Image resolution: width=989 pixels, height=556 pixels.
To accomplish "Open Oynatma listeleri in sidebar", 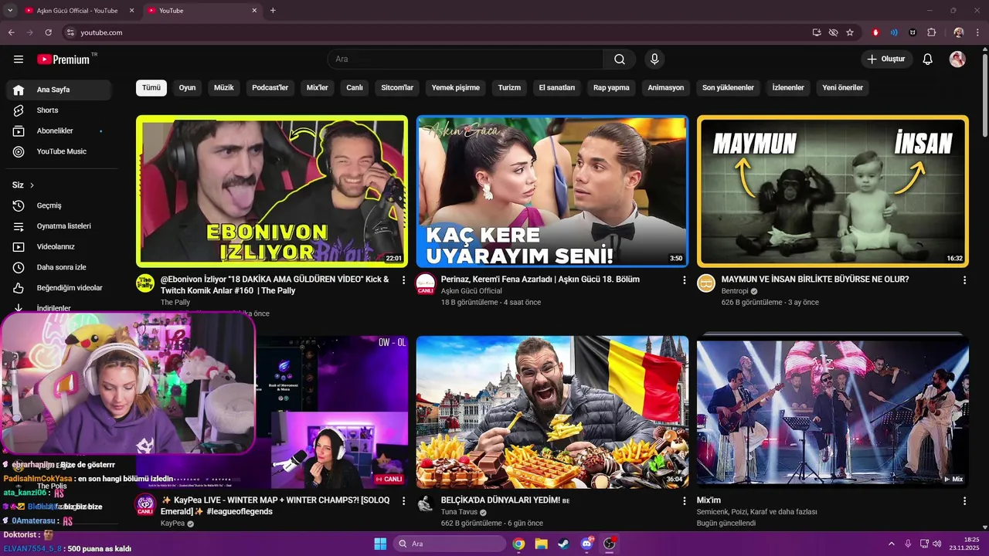I will 59,226.
